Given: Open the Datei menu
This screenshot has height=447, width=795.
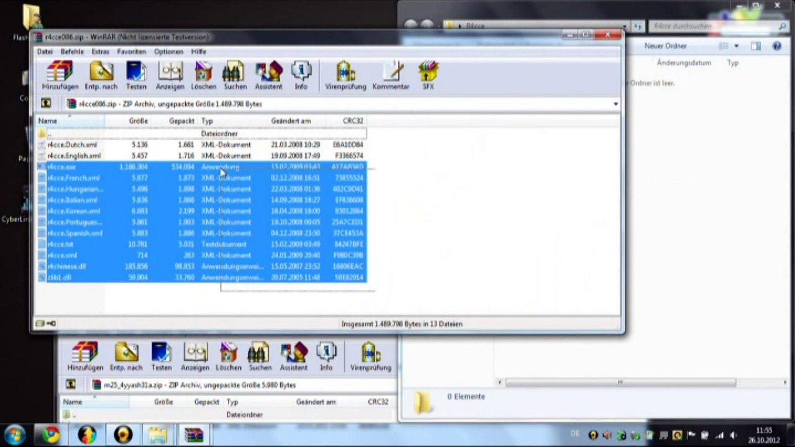Looking at the screenshot, I should click(45, 52).
